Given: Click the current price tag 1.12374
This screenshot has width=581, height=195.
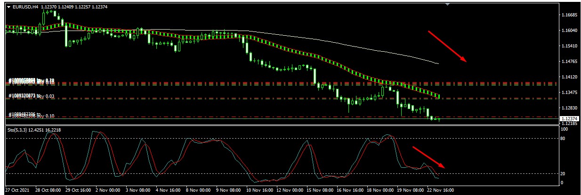Looking at the screenshot, I should coord(569,119).
